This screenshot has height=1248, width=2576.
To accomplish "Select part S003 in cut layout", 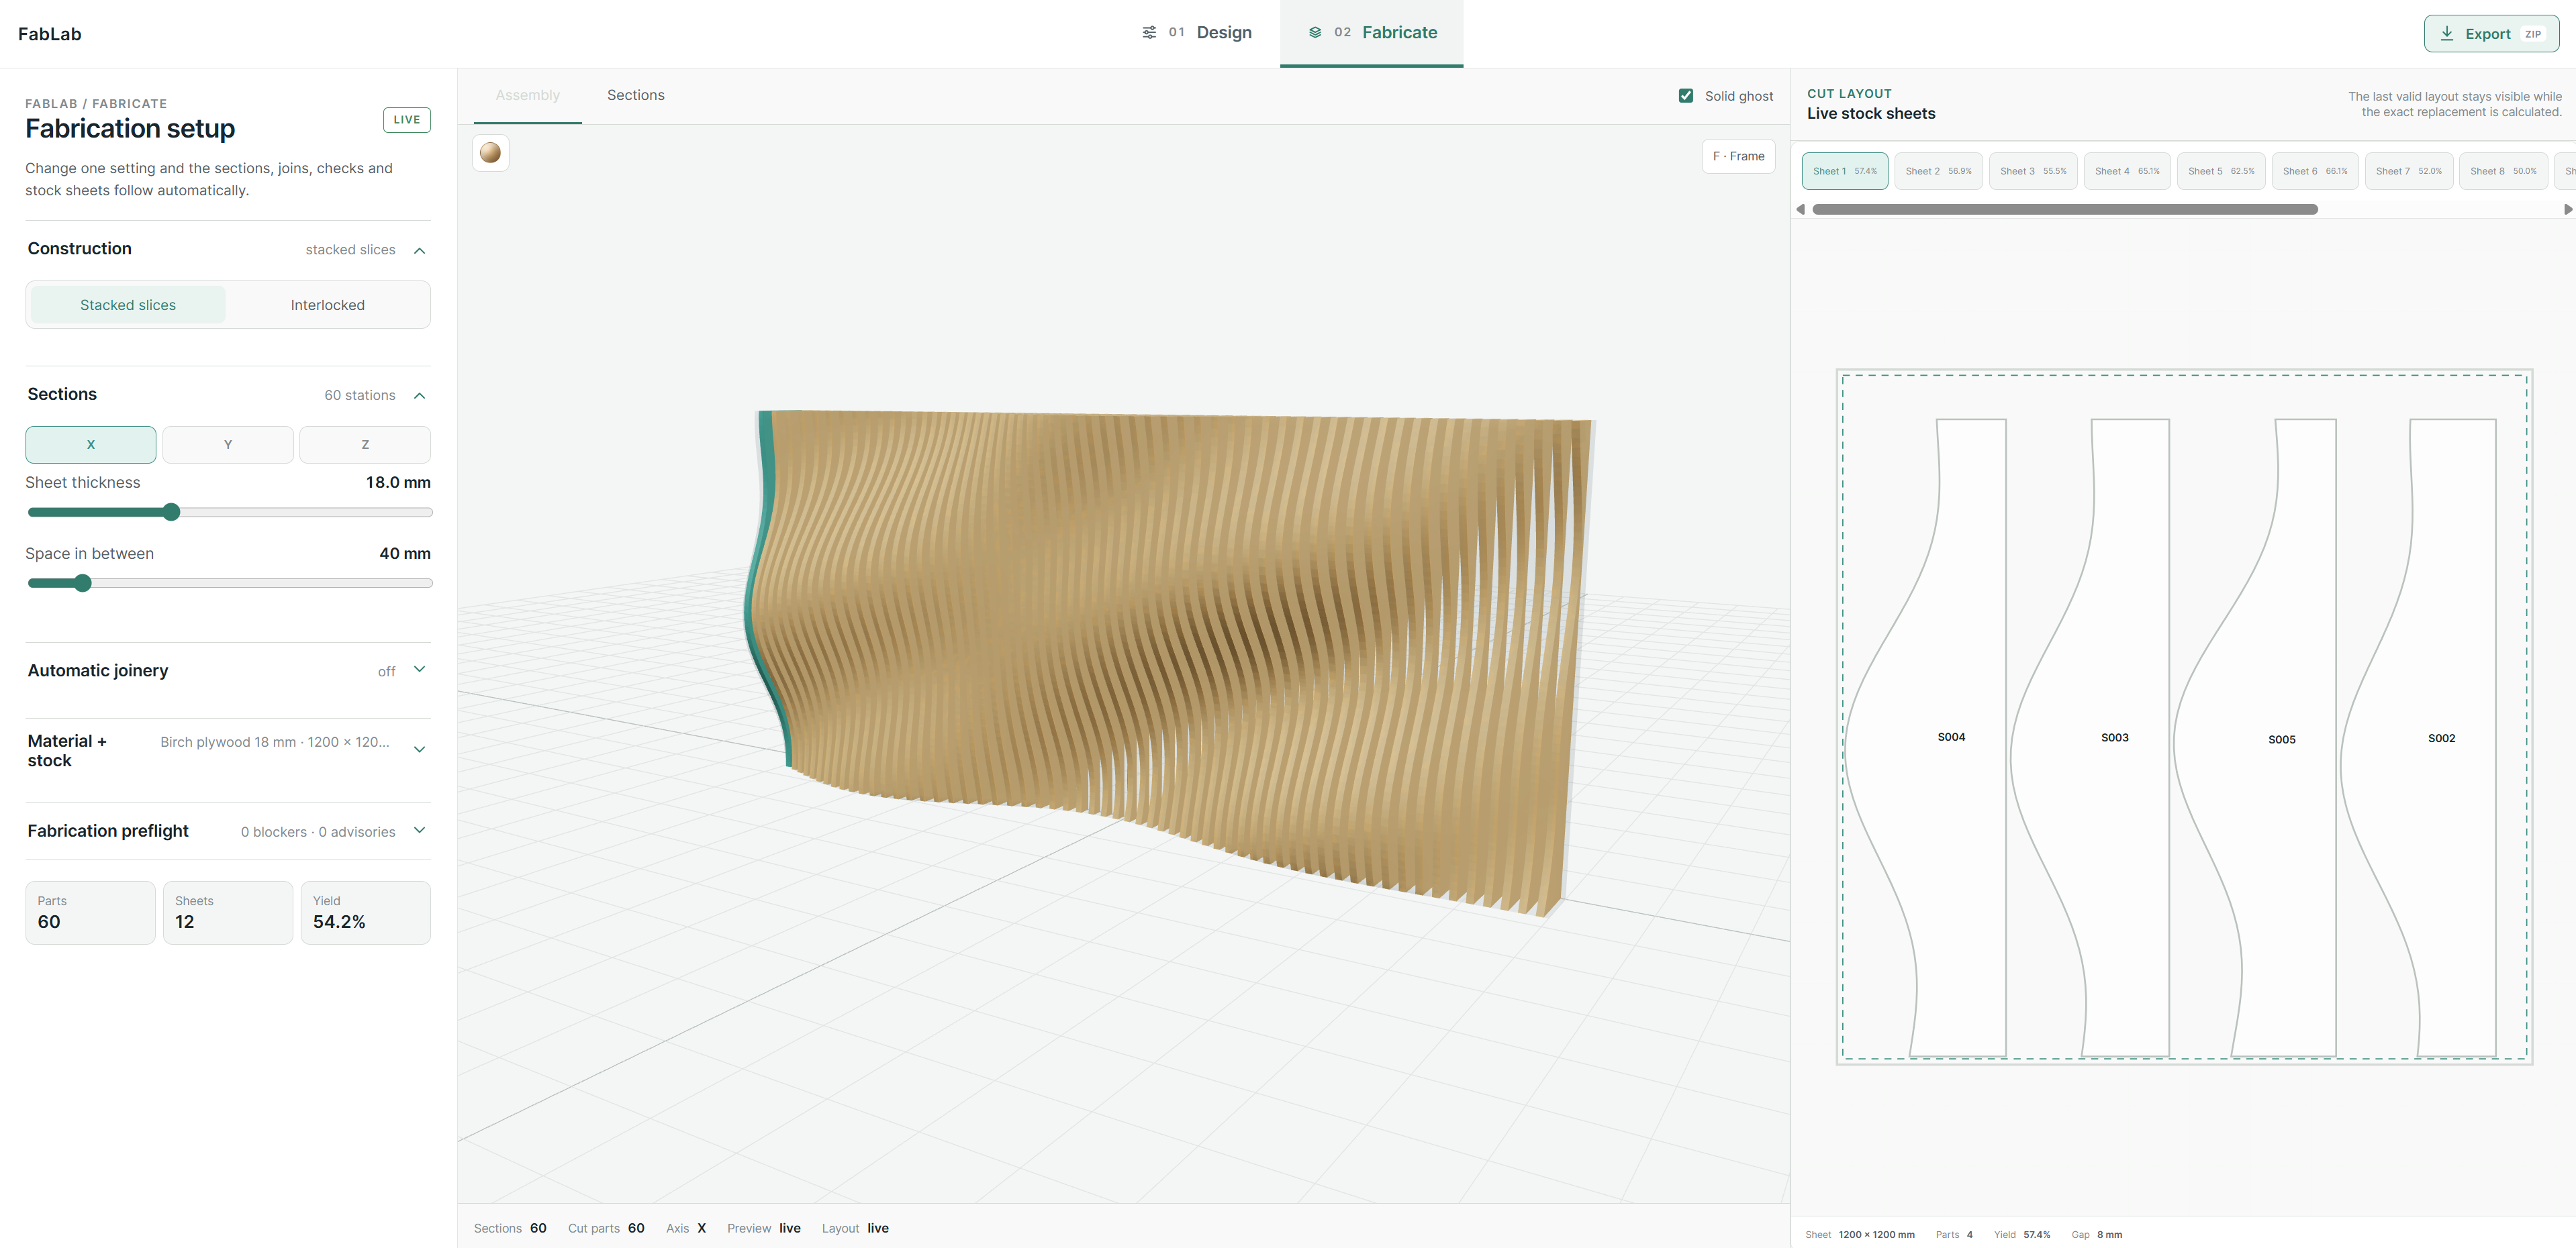I will 2114,737.
